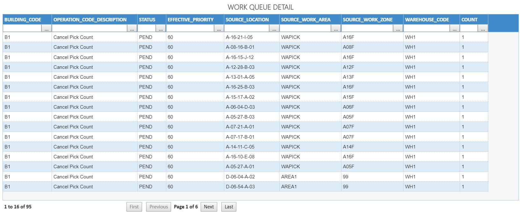This screenshot has height=217, width=523.
Task: Open filter options button for WAREHOUSE_CODE column
Action: (455, 29)
